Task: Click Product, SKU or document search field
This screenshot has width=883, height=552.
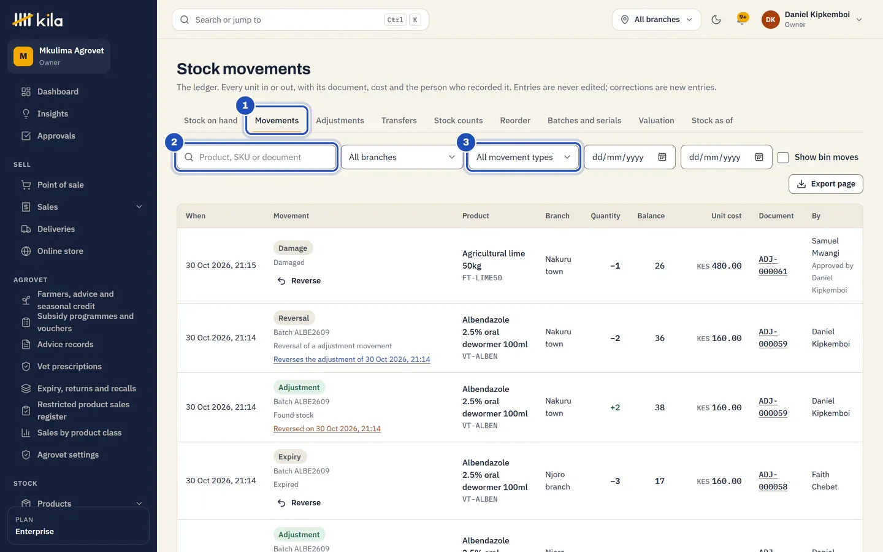Action: pos(256,157)
